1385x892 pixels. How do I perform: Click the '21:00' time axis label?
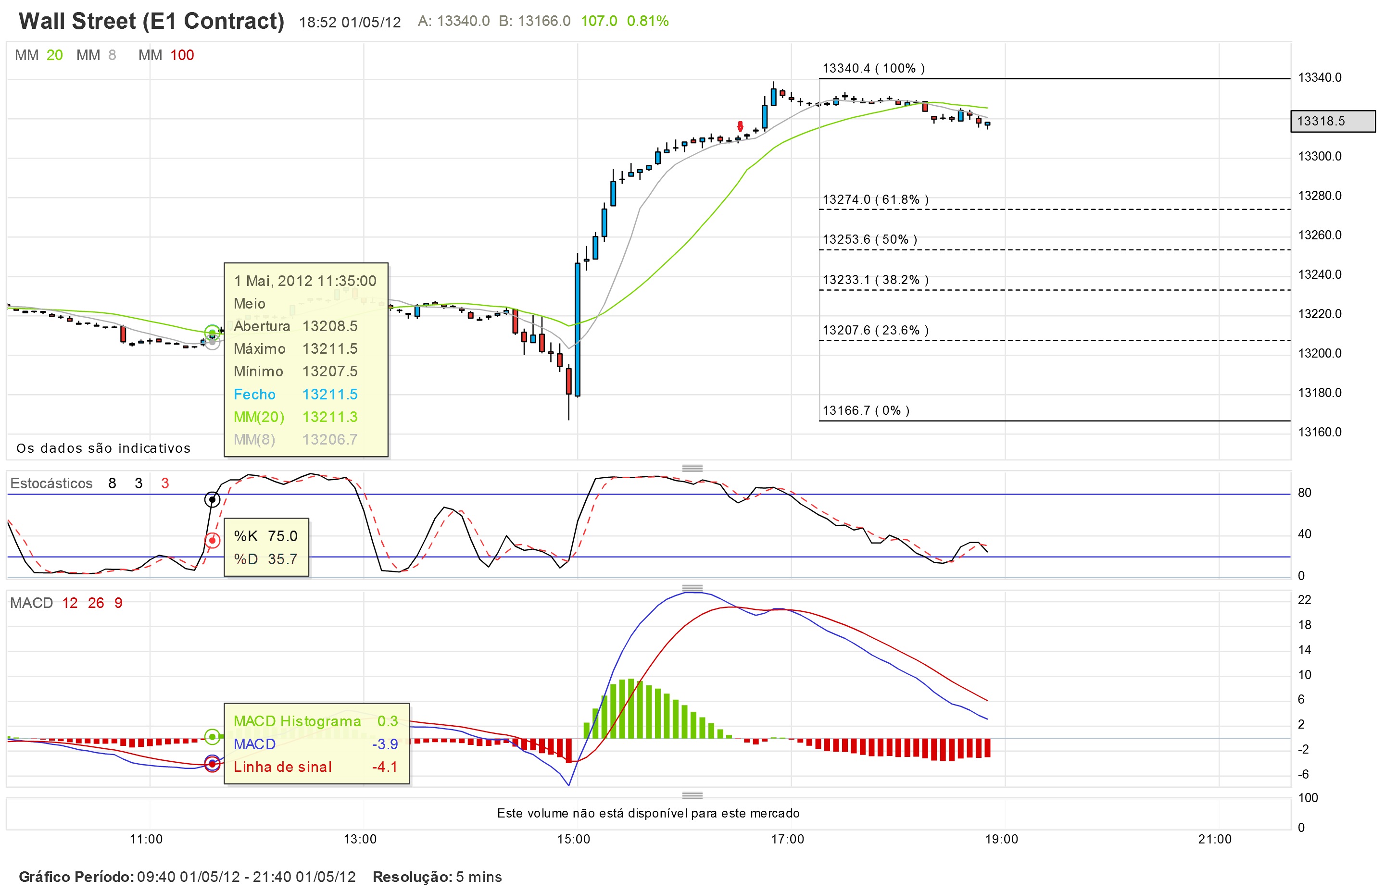1215,839
